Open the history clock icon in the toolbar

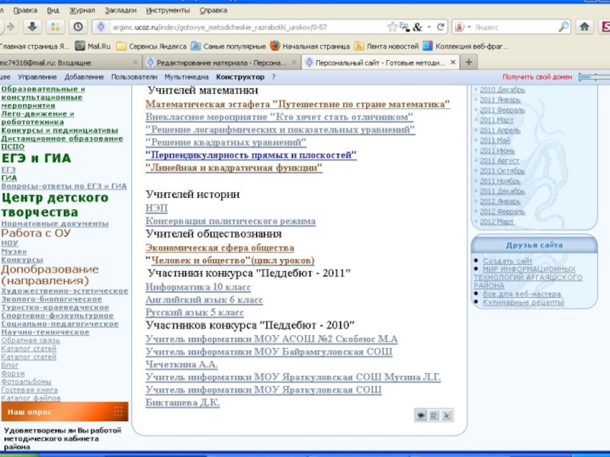(x=79, y=27)
